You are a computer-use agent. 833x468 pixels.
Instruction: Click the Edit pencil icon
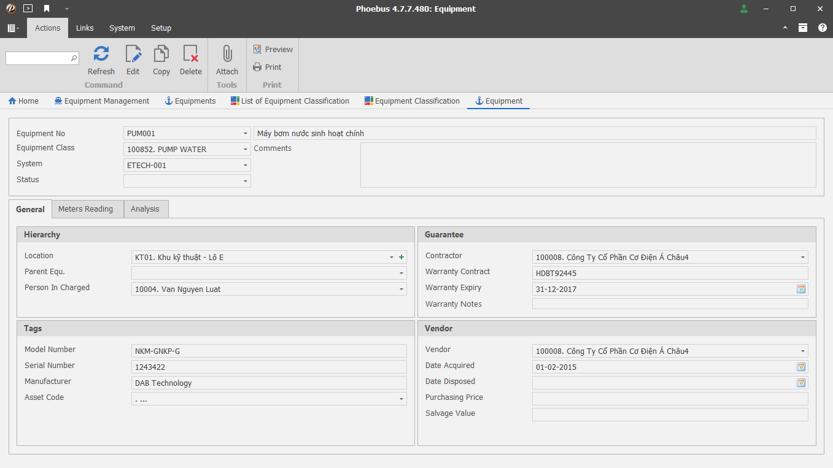(133, 54)
